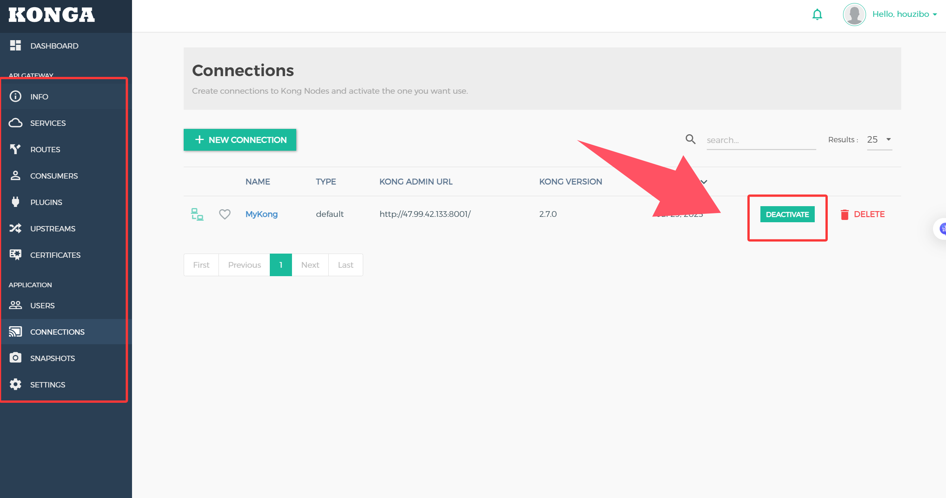Open the Services menu item
946x498 pixels.
pyautogui.click(x=48, y=123)
